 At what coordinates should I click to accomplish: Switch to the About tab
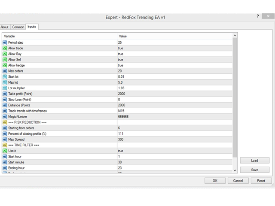pos(5,27)
